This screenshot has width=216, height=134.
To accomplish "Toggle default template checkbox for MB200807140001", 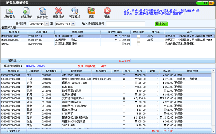I will point(139,36).
